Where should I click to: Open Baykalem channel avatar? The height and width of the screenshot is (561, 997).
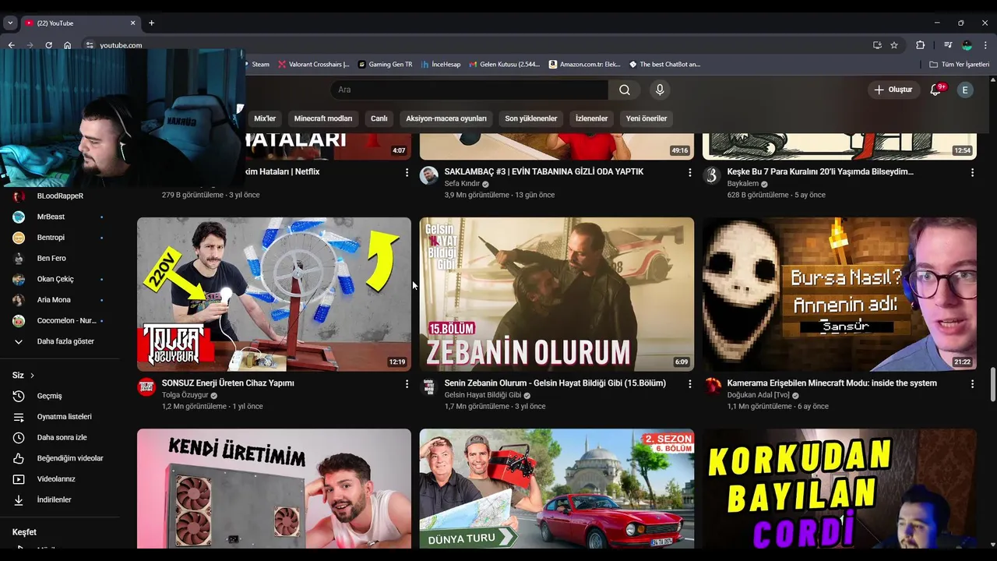pos(712,175)
